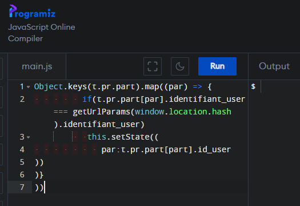300x206 pixels.
Task: Click line number 6 in the gutter
Action: tap(22, 175)
